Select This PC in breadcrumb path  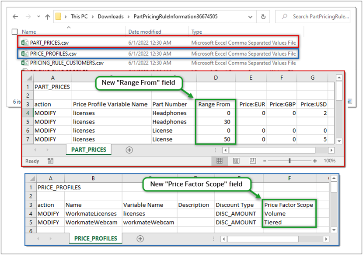(x=79, y=17)
